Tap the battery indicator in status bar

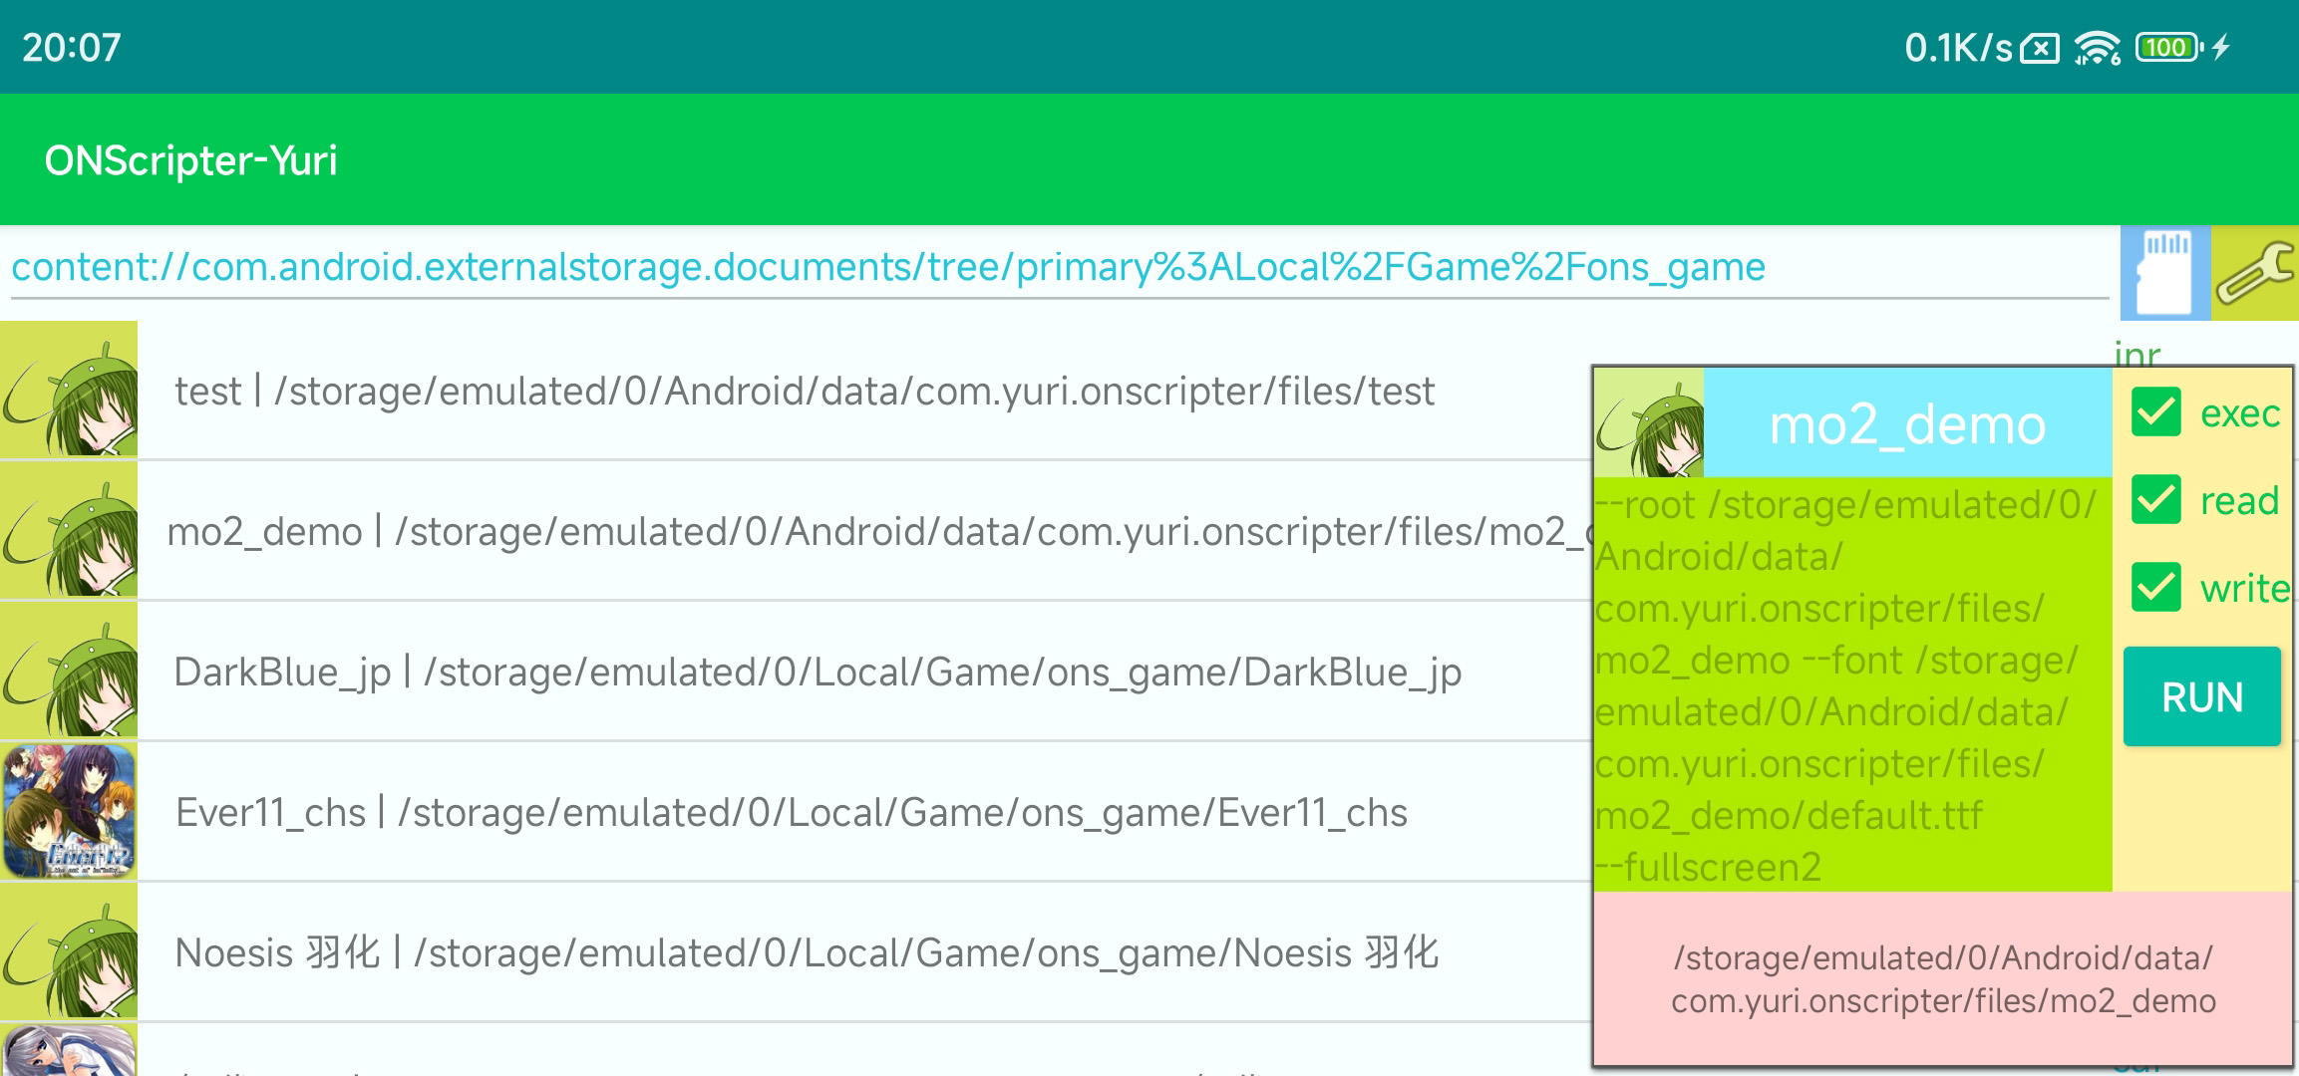pos(2167,48)
